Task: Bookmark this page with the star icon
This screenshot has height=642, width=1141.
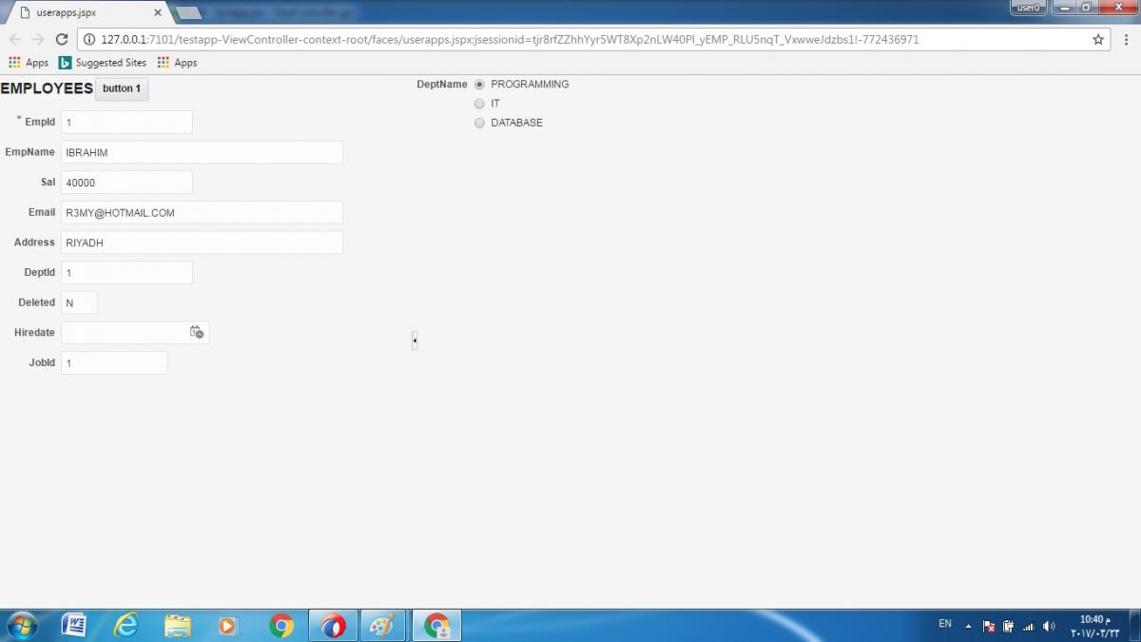Action: click(1098, 39)
